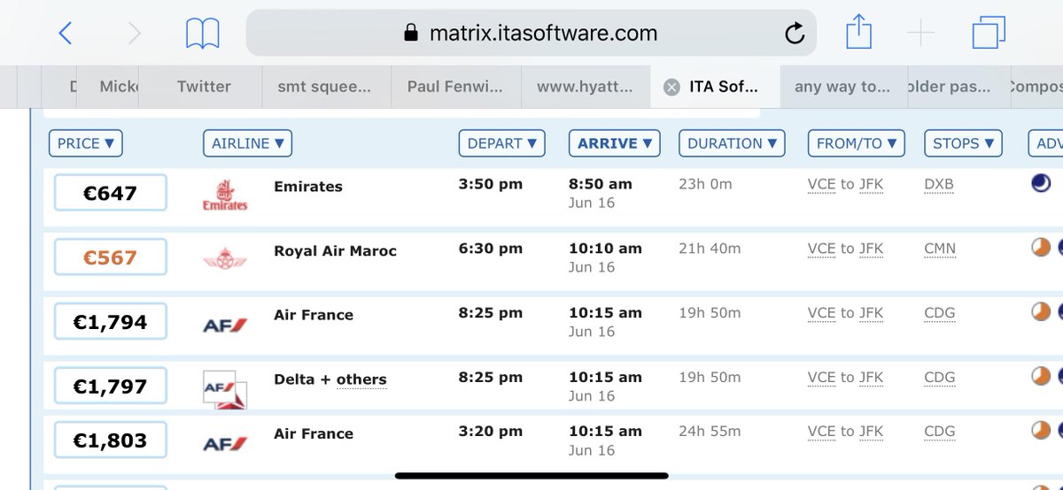Image resolution: width=1063 pixels, height=490 pixels.
Task: Click the overnight moon advisory icon for Emirates
Action: click(1041, 183)
